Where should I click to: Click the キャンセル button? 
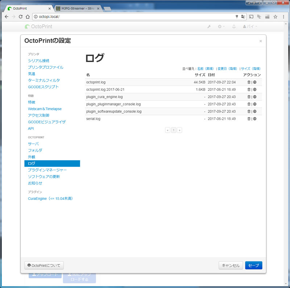tap(231, 266)
